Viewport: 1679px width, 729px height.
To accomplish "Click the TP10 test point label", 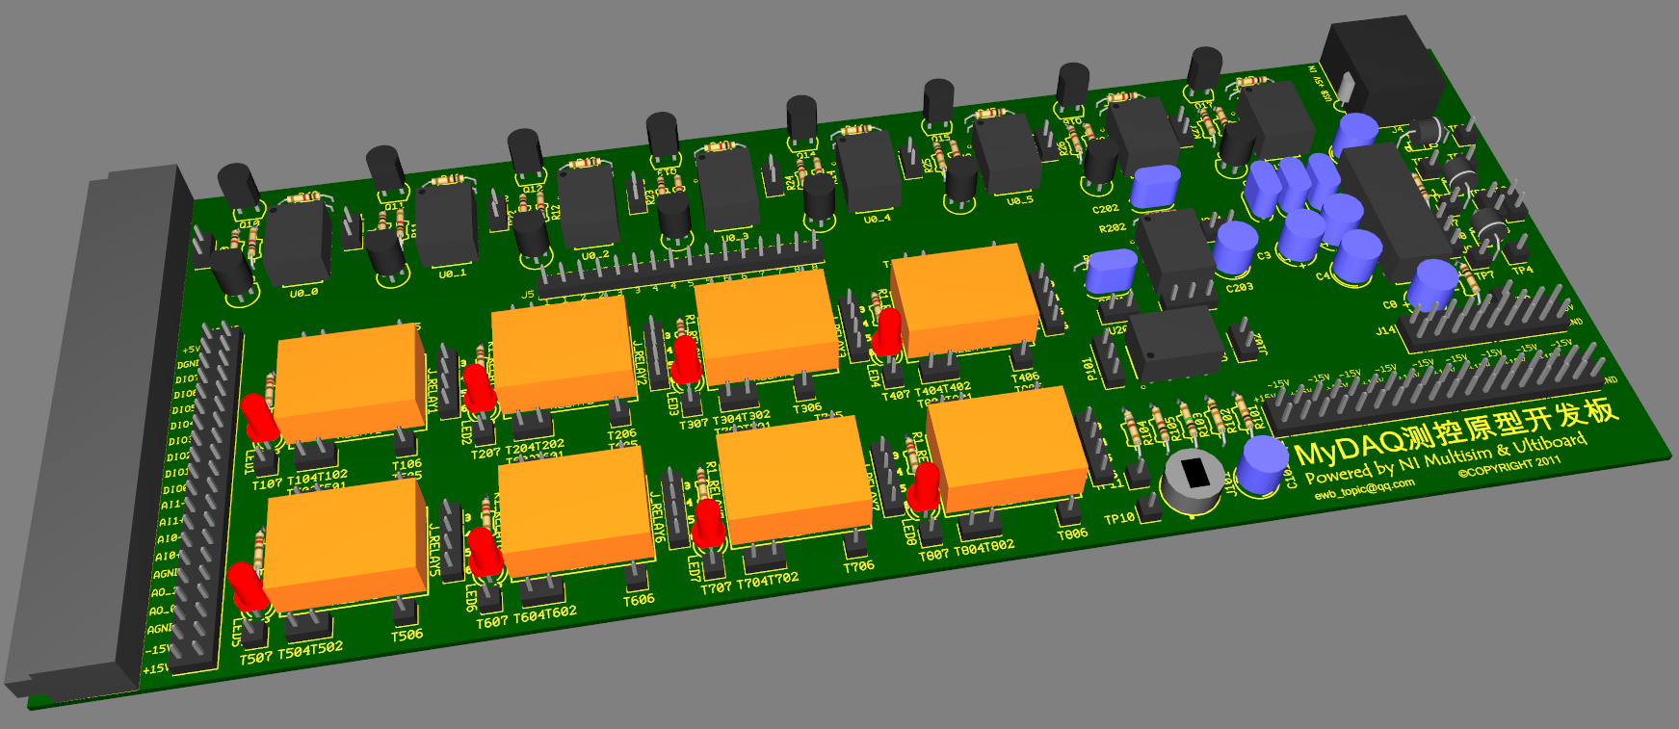I will pos(1119,518).
